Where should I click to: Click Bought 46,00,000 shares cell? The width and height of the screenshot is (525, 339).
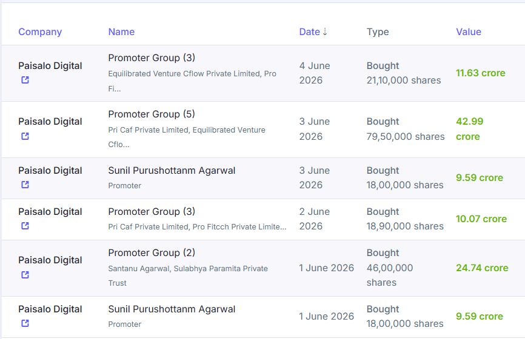[390, 268]
